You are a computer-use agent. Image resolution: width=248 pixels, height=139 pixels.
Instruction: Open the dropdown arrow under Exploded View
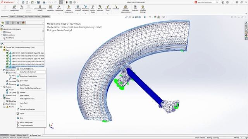108,13
